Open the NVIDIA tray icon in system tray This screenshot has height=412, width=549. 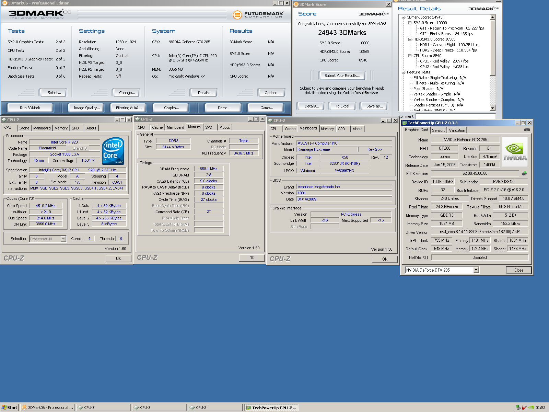531,408
